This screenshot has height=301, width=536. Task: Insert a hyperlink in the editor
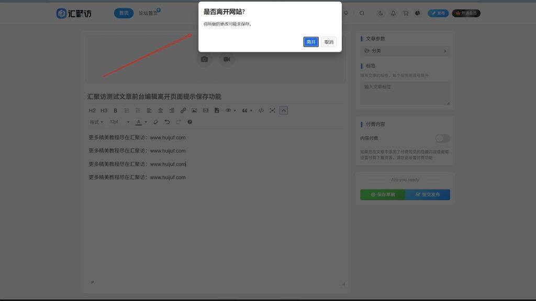tap(183, 110)
